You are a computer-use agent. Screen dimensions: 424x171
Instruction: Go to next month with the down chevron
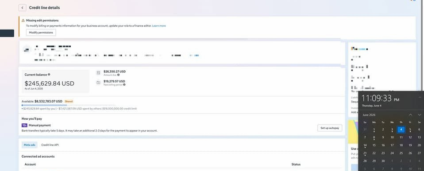pos(420,115)
